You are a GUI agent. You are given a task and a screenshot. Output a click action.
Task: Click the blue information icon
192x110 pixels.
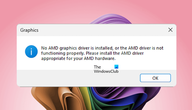click(x=31, y=52)
